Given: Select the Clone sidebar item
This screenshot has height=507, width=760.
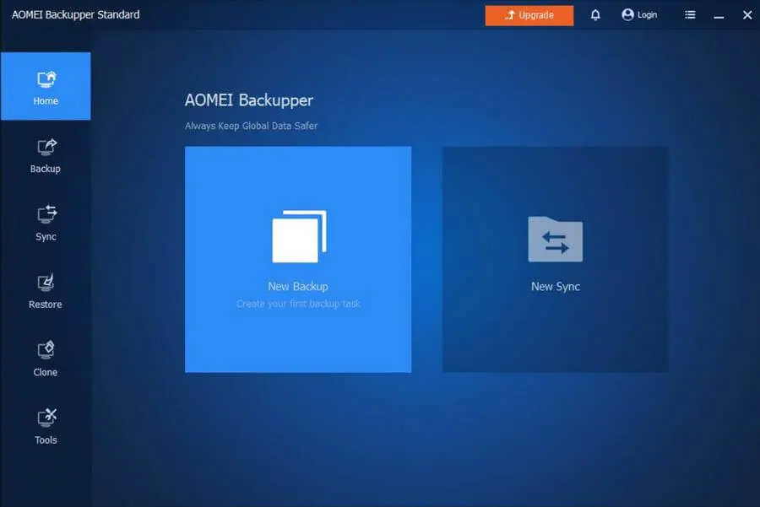Looking at the screenshot, I should (x=46, y=359).
